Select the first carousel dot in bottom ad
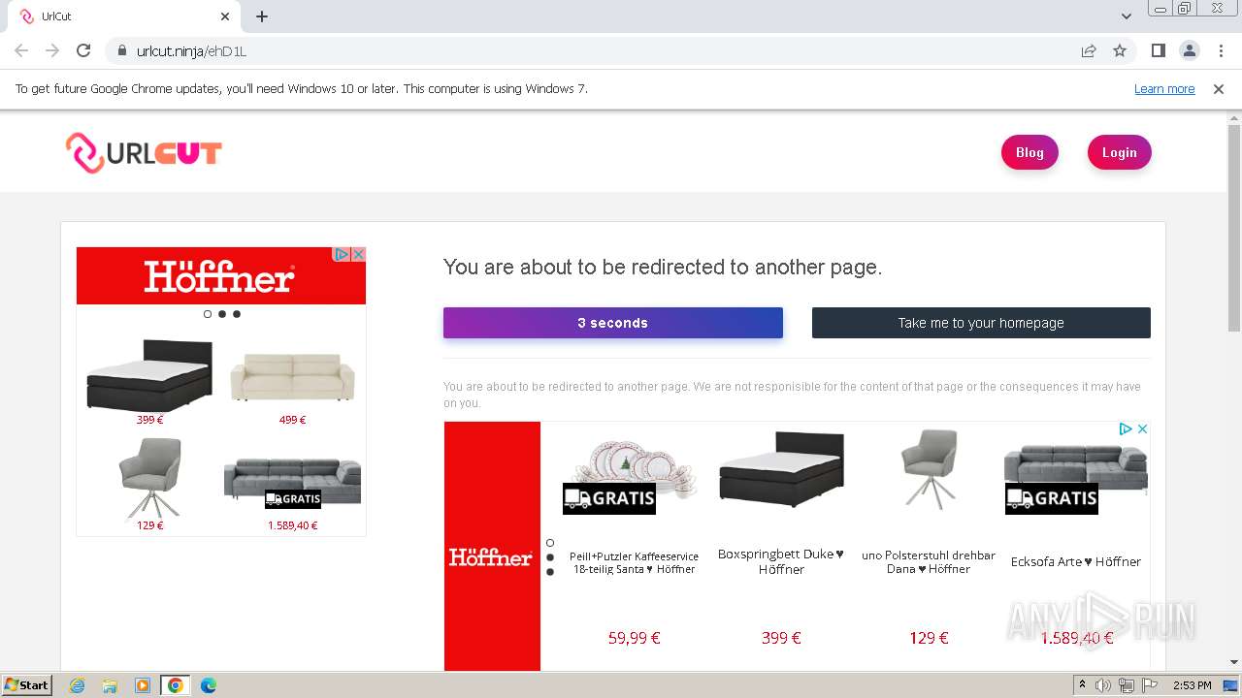The width and height of the screenshot is (1242, 698). point(550,543)
